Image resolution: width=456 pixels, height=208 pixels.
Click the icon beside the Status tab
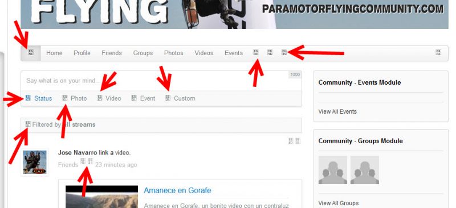(28, 98)
